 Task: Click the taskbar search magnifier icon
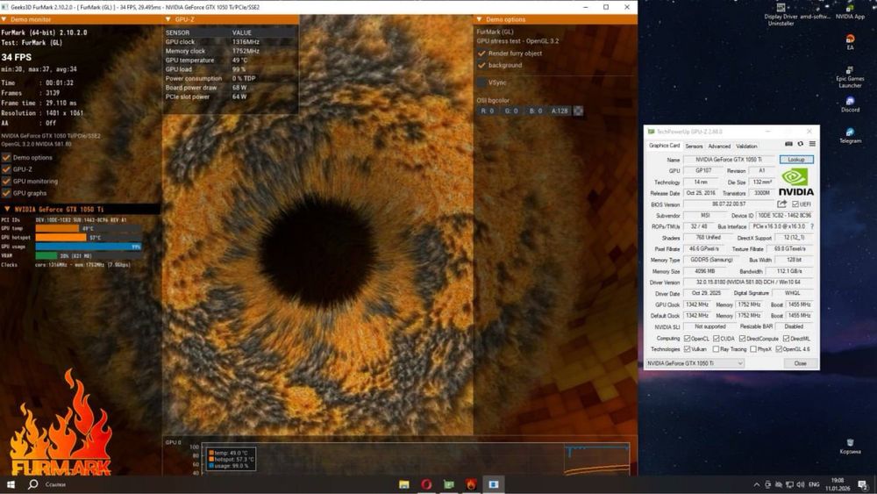point(33,484)
